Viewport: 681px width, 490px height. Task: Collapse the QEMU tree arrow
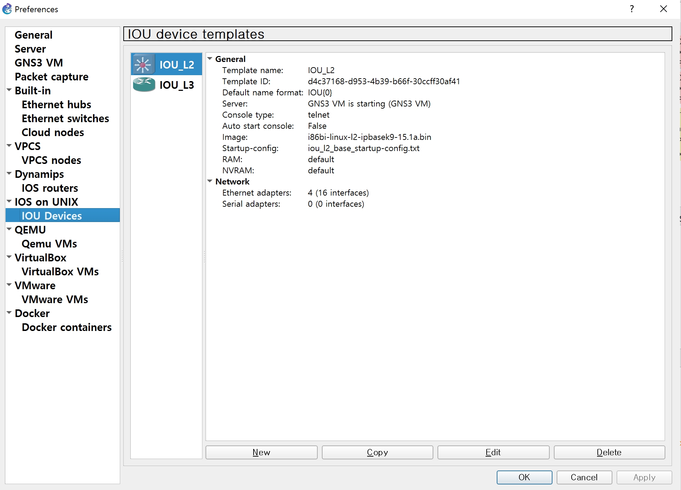(x=9, y=229)
